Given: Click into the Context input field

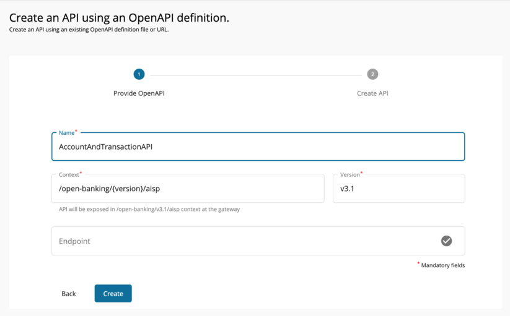Looking at the screenshot, I should tap(187, 189).
